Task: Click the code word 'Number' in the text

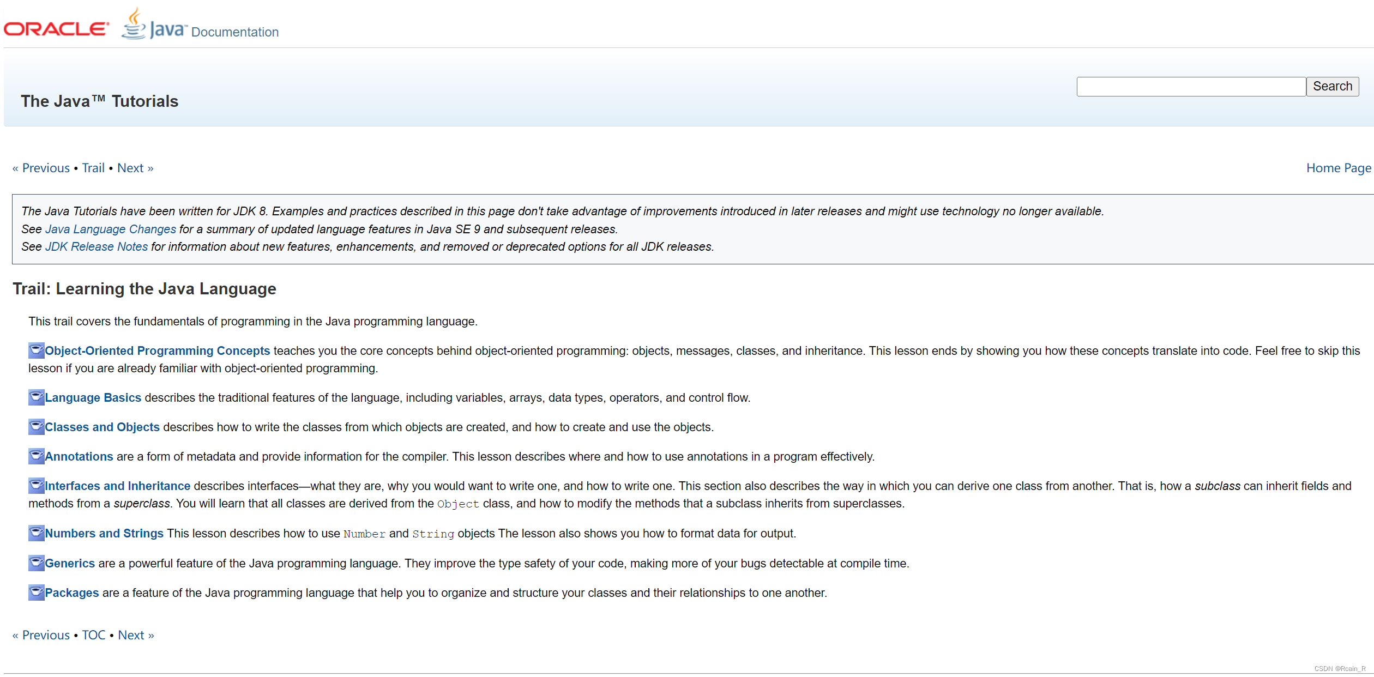Action: pyautogui.click(x=364, y=534)
